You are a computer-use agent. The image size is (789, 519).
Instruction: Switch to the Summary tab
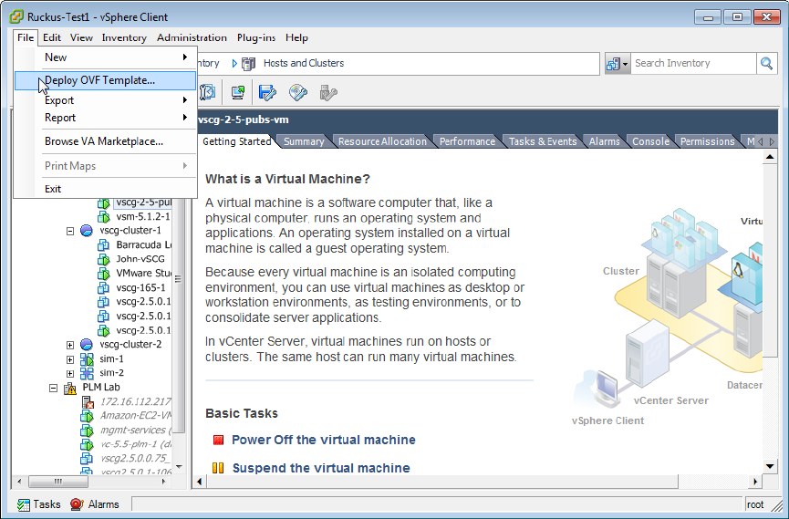[304, 141]
